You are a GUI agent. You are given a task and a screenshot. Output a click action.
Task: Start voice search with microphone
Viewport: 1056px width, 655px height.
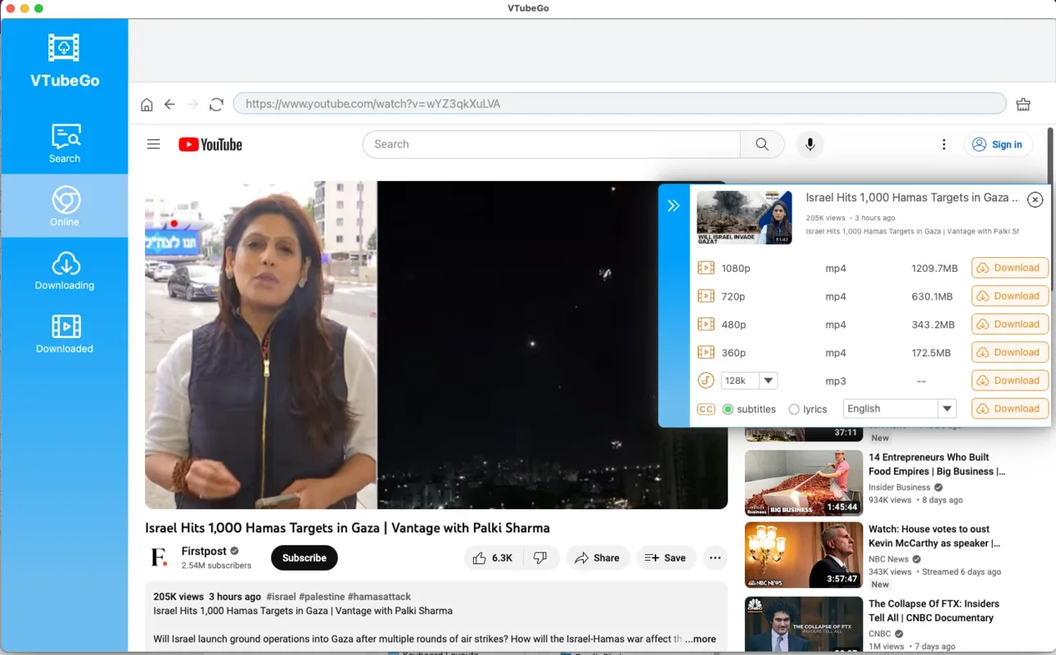coord(810,144)
